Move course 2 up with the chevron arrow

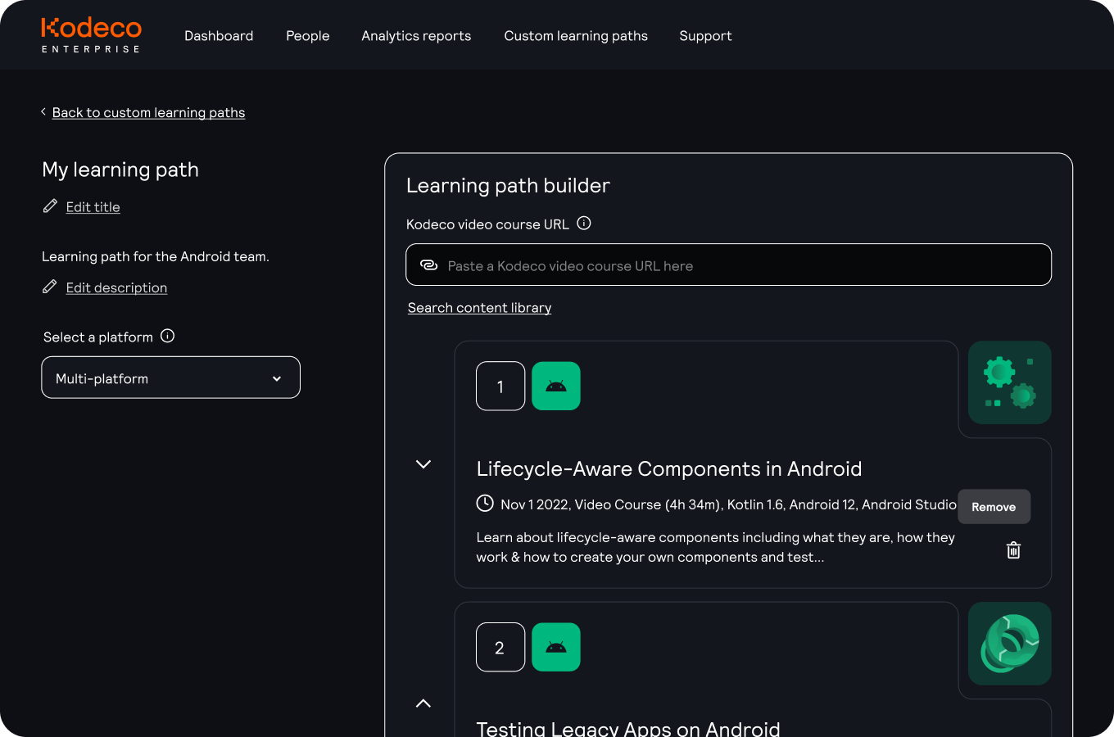tap(423, 703)
